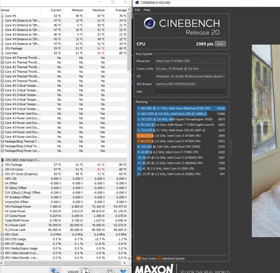The image size is (280, 273).
Task: Click the blue X close sensors icon
Action: click(123, 271)
